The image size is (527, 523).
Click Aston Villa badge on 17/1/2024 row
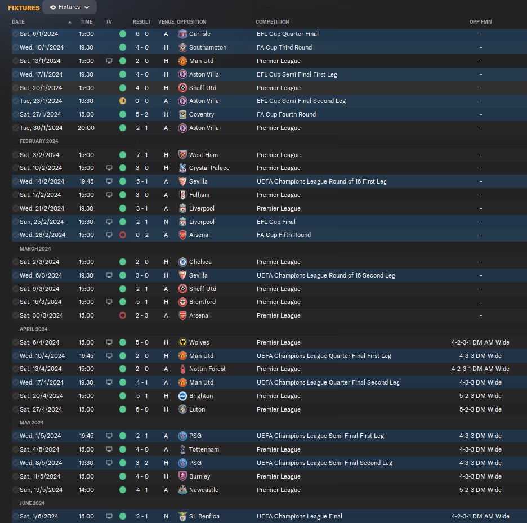click(x=182, y=74)
